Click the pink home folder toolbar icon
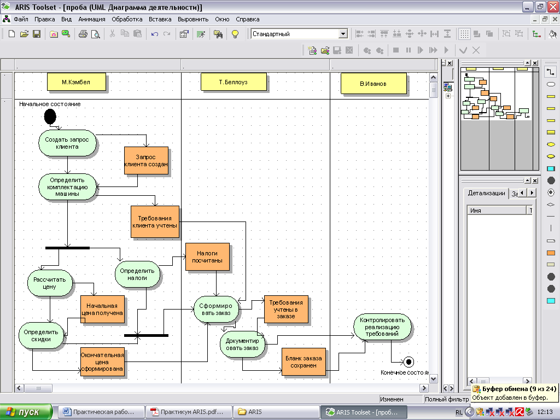Screen dimensions: 560x420 [54, 34]
